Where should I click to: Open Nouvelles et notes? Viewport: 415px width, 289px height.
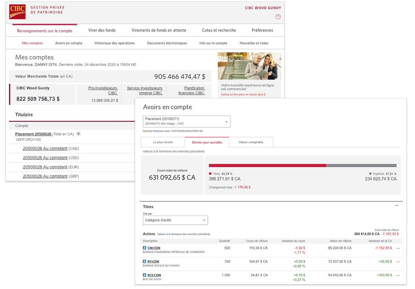254,43
